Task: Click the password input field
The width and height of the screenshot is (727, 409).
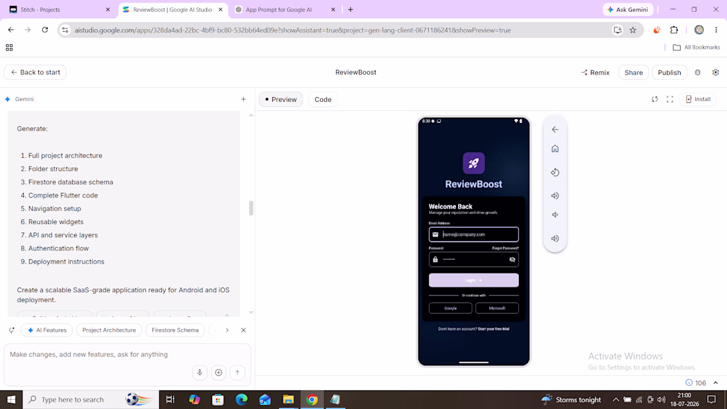Action: tap(473, 260)
